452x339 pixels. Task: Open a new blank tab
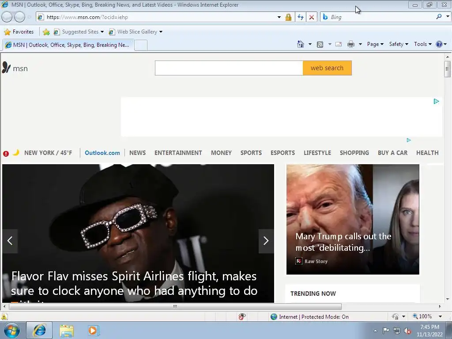[x=141, y=45]
